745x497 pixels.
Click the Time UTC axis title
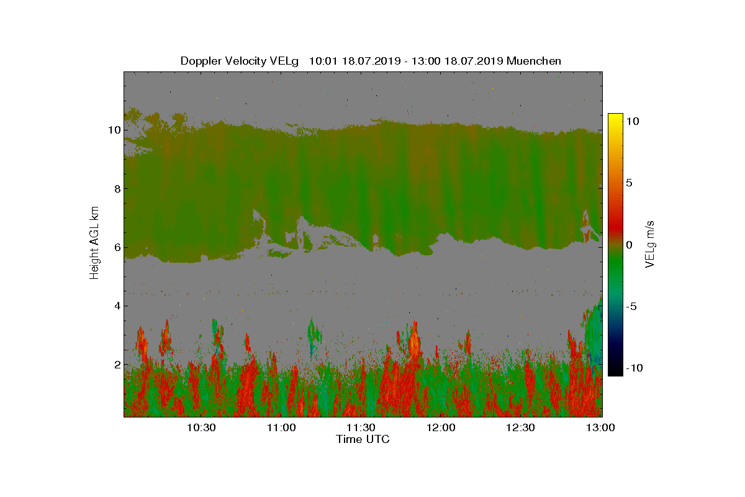tap(363, 439)
